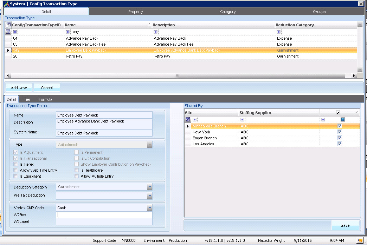
Task: Clear the Shared By grid filter row icon
Action: (x=188, y=119)
